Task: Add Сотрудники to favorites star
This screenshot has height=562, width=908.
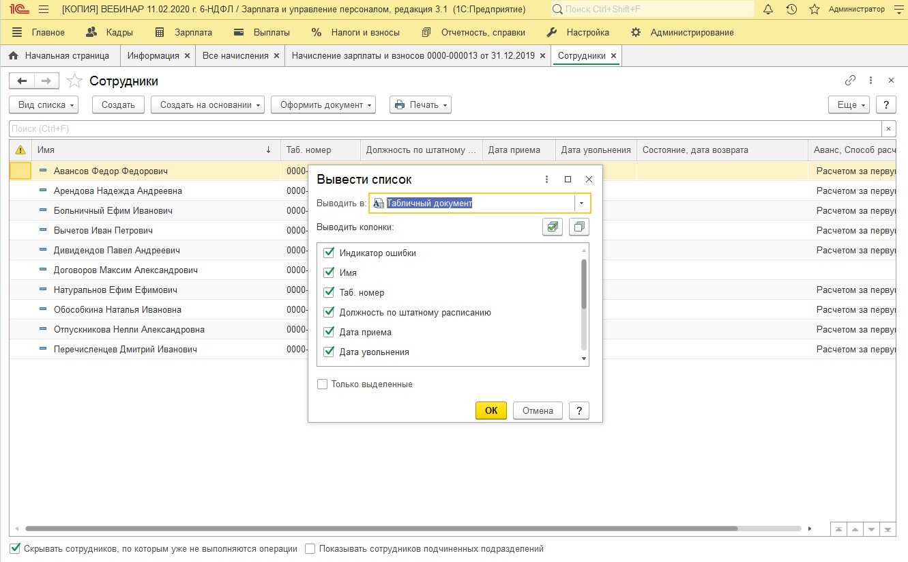Action: click(x=74, y=81)
